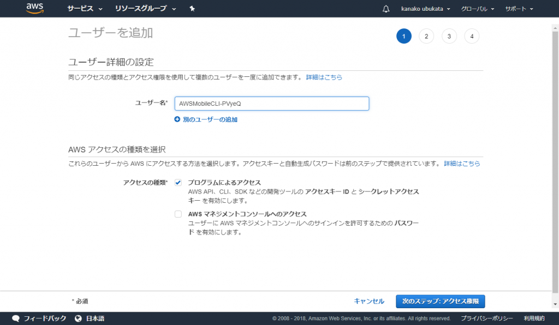Viewport: 559px width, 325px height.
Task: Open 詳細はこちら link under AWS アクセスの種類
Action: pos(462,164)
